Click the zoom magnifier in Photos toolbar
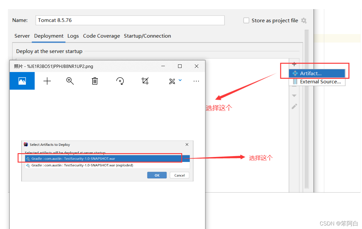Viewport: 362px width, 229px height. [x=70, y=81]
